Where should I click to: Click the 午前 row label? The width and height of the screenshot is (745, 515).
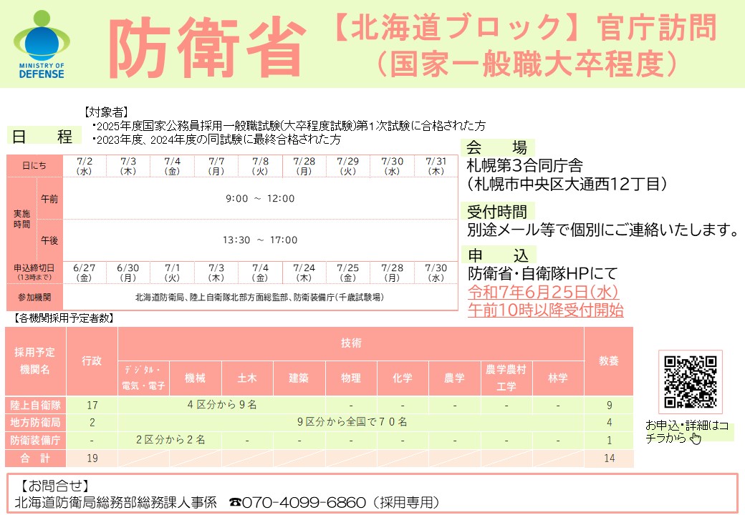[49, 199]
